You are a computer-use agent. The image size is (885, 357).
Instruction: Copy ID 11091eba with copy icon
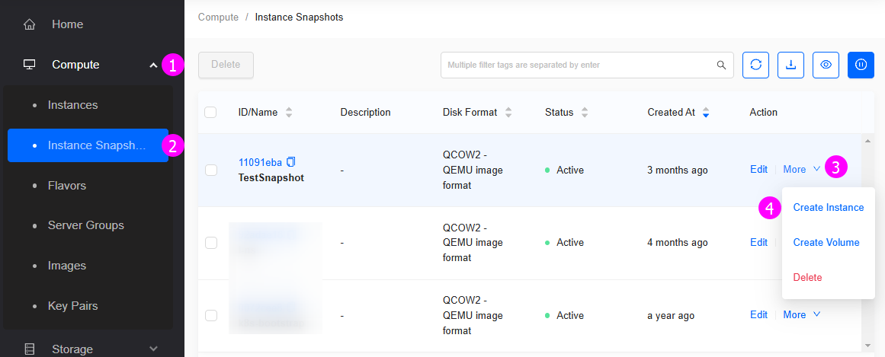[290, 162]
